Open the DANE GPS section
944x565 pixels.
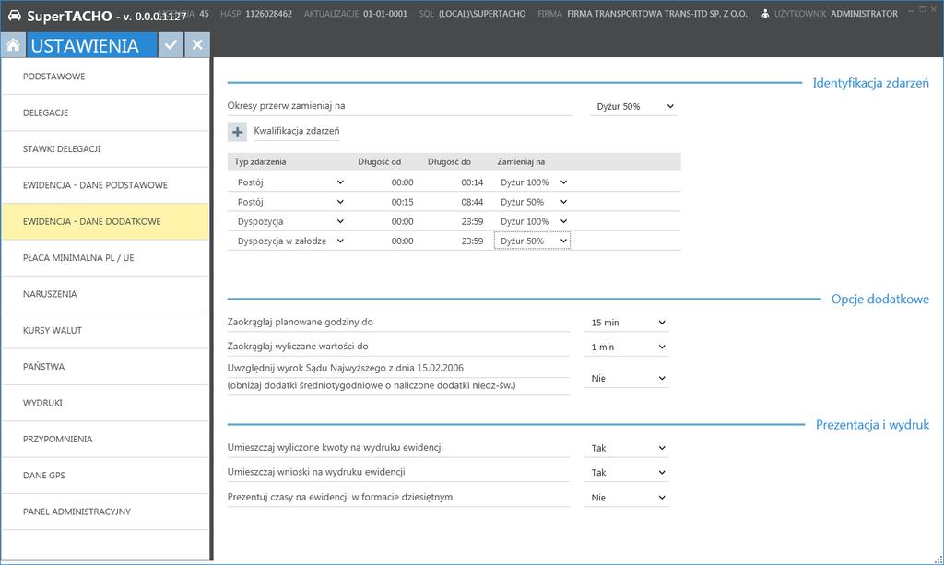point(105,476)
